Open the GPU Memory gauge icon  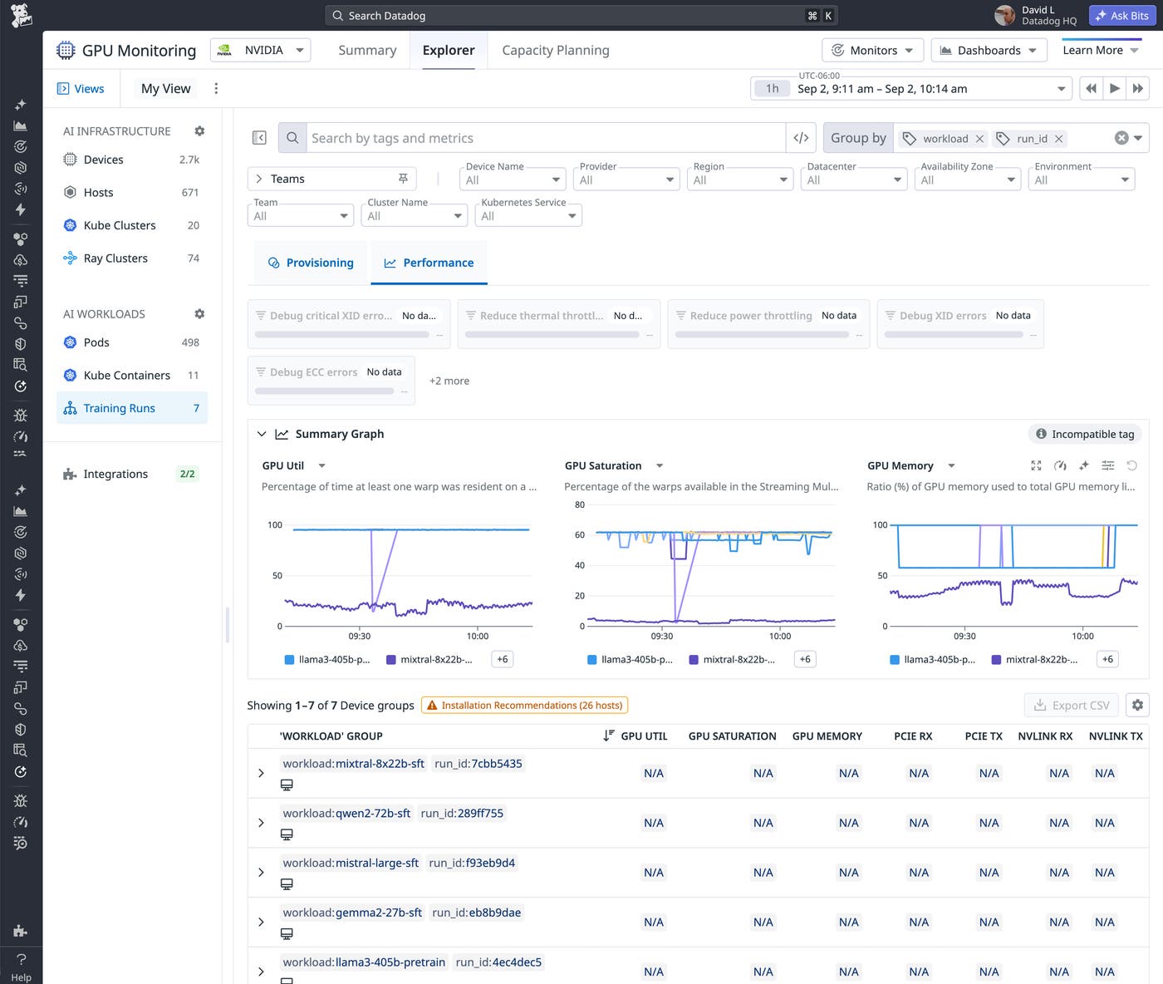[x=1060, y=466]
